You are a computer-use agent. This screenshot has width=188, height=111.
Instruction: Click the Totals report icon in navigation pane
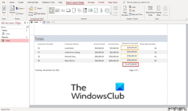pyautogui.click(x=3, y=40)
